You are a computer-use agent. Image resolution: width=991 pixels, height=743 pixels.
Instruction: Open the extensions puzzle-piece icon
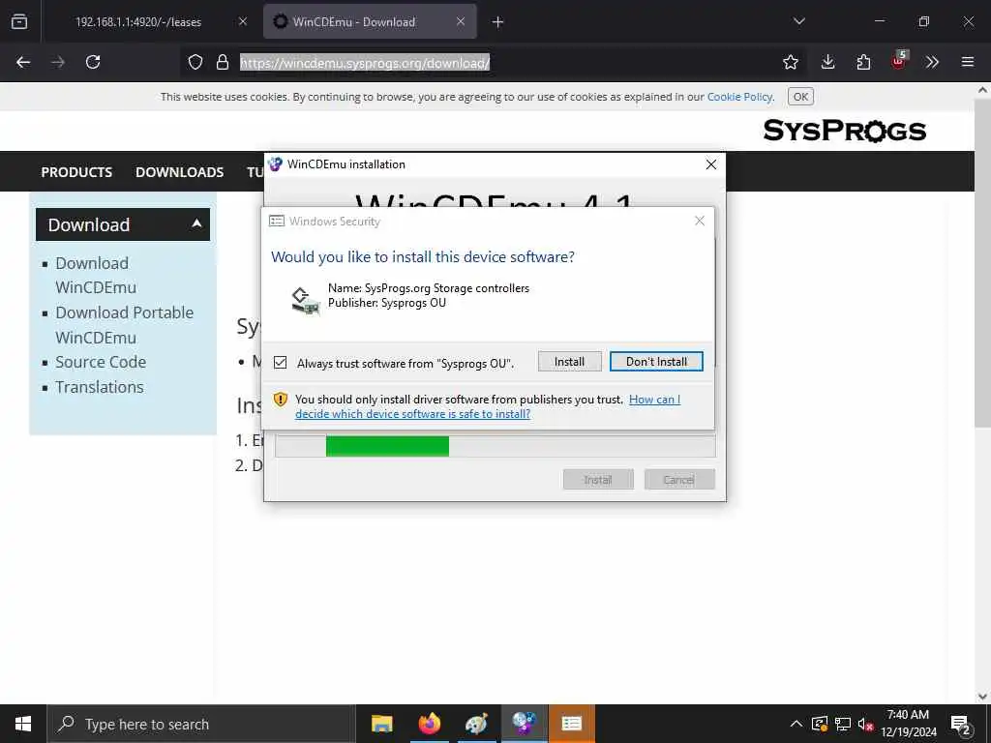(863, 62)
